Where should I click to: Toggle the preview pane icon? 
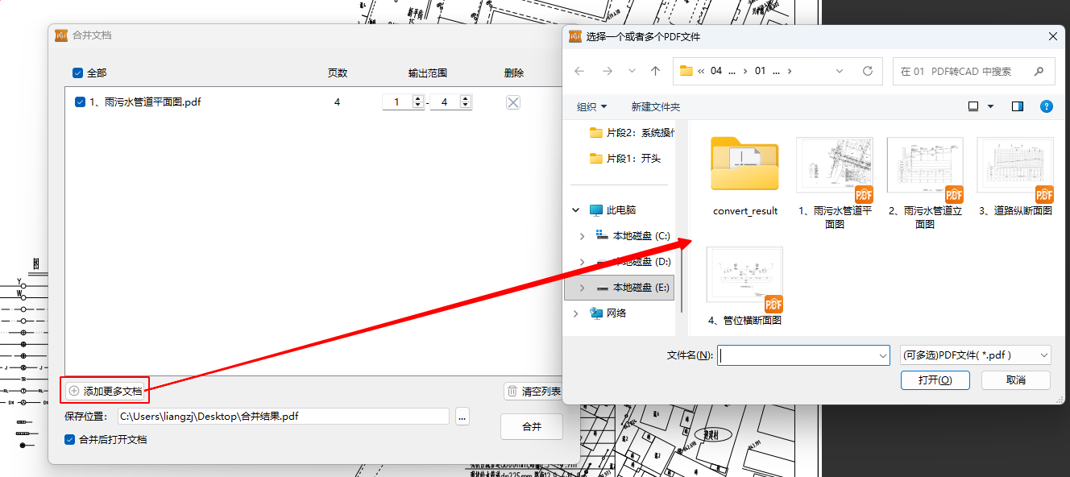tap(1018, 106)
